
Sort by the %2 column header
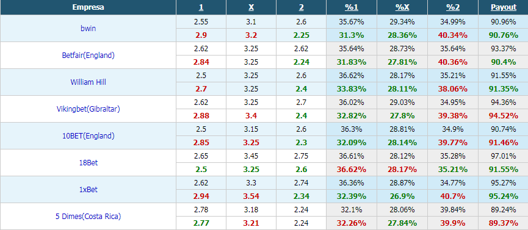click(x=453, y=7)
